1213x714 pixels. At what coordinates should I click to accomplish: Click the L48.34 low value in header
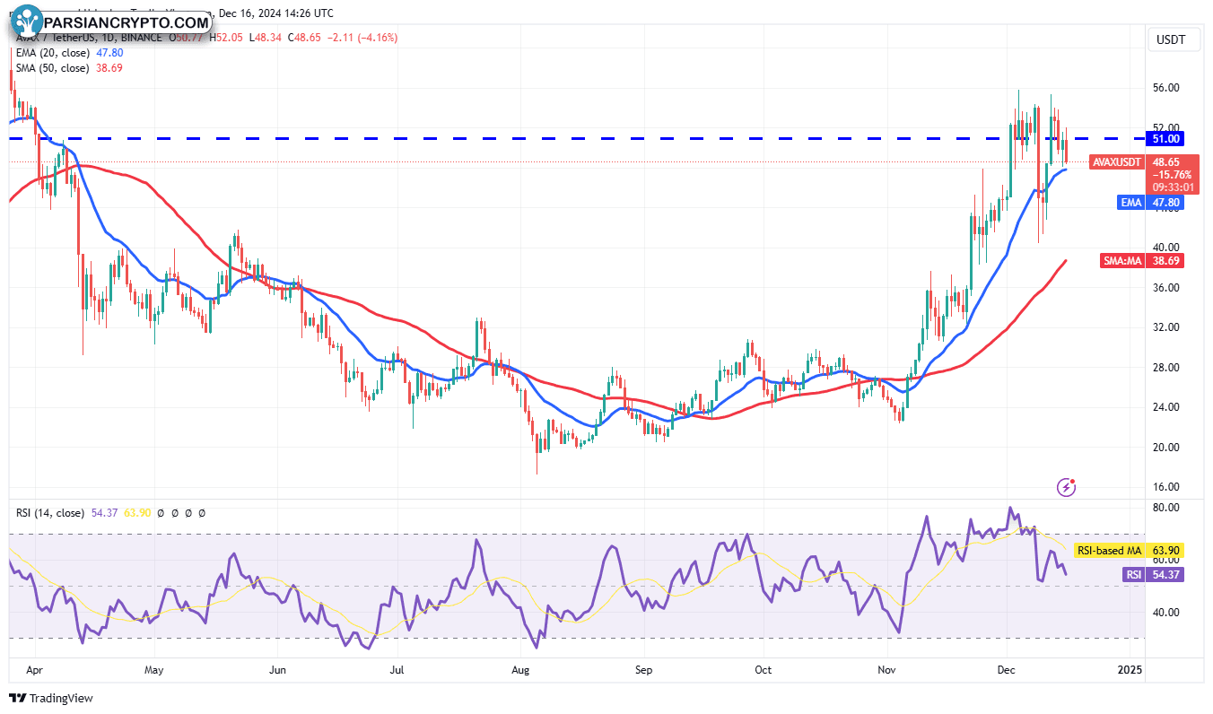[266, 38]
